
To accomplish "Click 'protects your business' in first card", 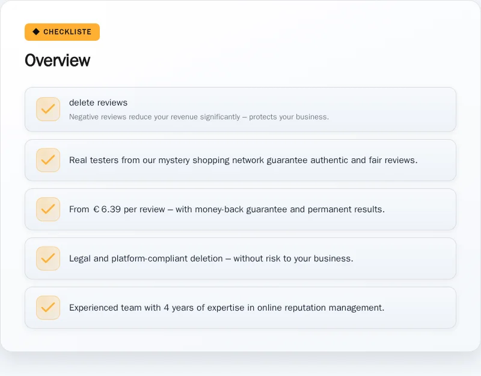I will (289, 117).
